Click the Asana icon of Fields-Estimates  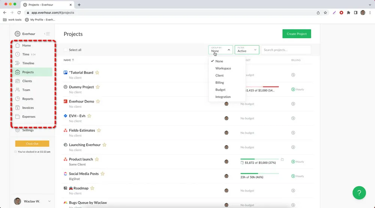point(65,130)
